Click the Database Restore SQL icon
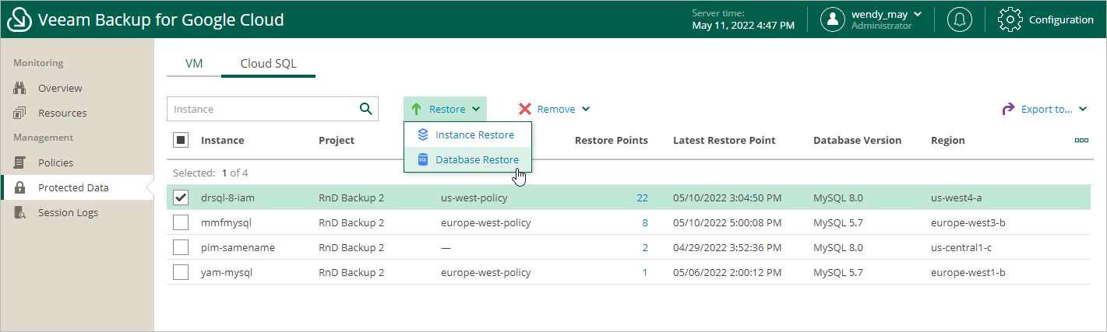Screen dimensions: 1107x332 coord(423,159)
